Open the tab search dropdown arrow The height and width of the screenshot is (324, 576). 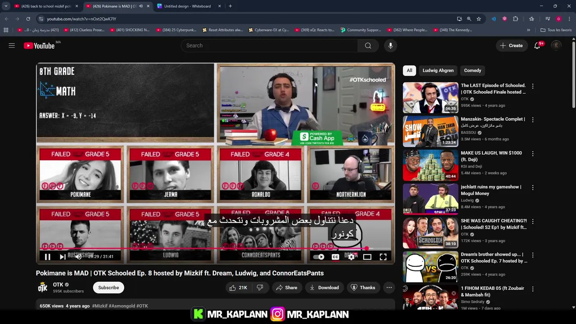(6, 6)
